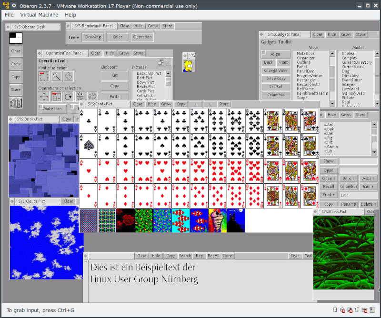Click the detach icon in Operation Tool
This screenshot has width=381, height=318.
(x=160, y=62)
